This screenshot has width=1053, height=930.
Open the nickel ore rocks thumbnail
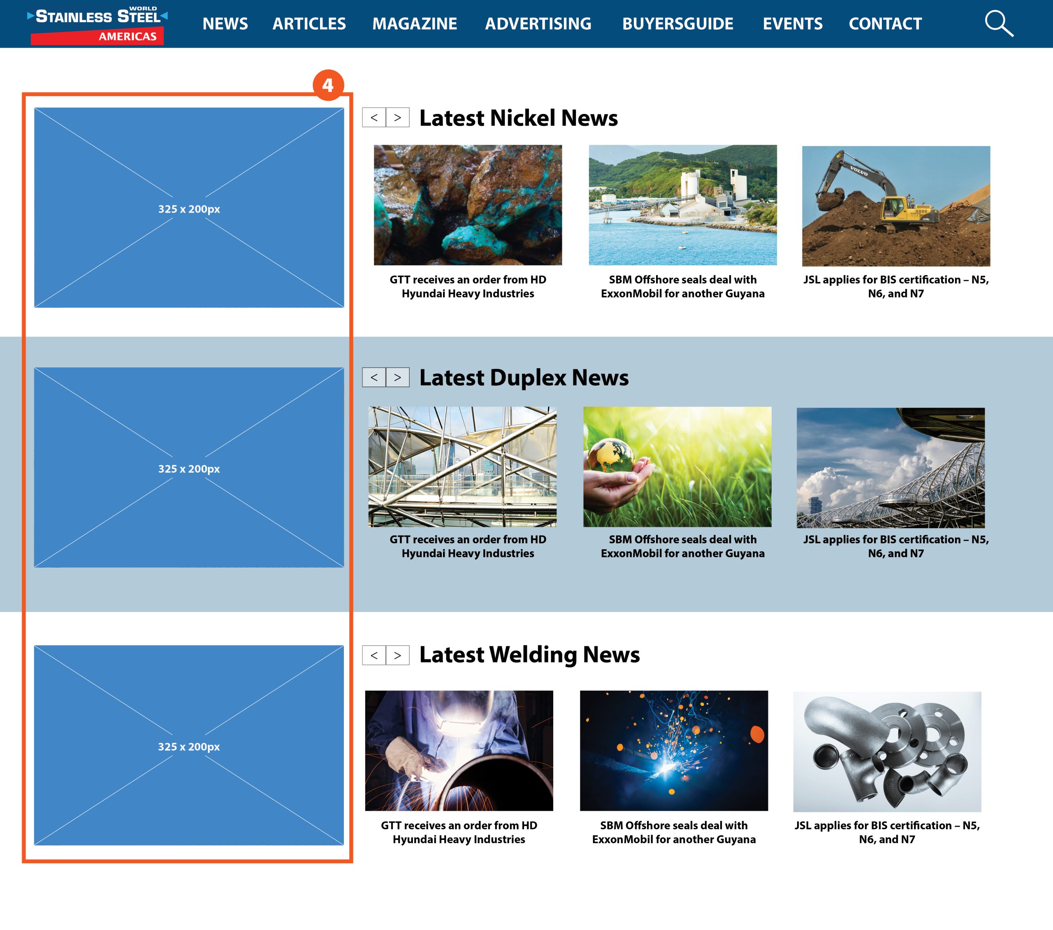[x=468, y=205]
